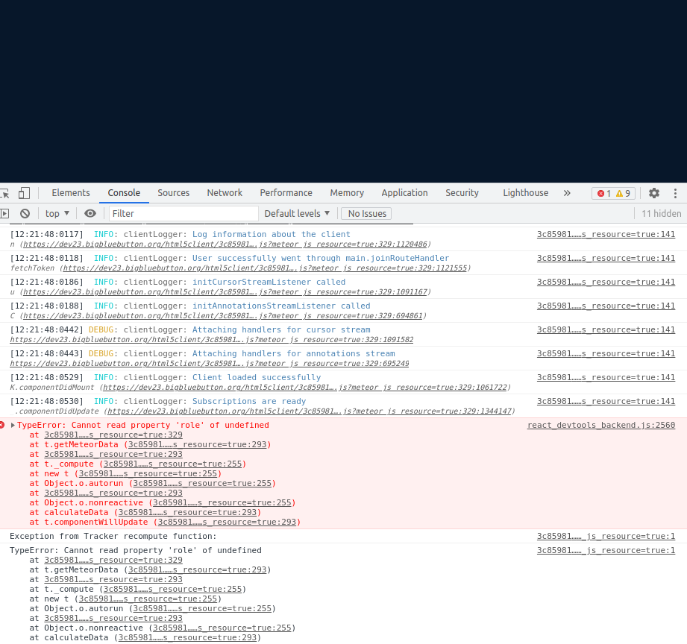Viewport: 687px width, 644px height.
Task: Open source link for initCursorStreamListener entry
Action: [x=606, y=282]
